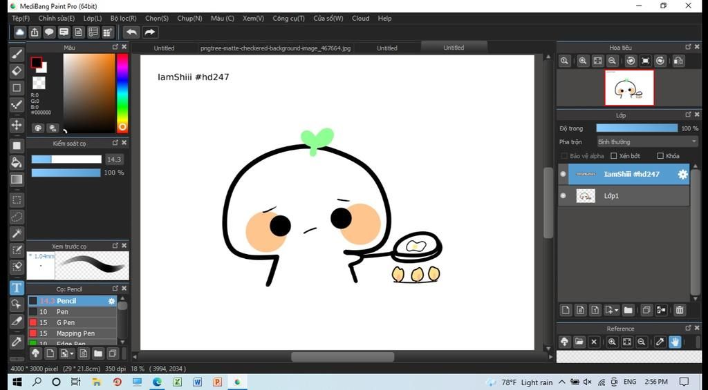Delete layer with trash icon
Viewport: 708px width, 390px height.
(x=680, y=310)
